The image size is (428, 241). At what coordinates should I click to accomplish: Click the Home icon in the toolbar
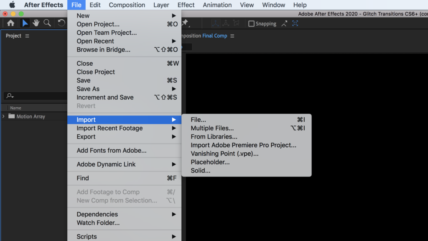(11, 23)
